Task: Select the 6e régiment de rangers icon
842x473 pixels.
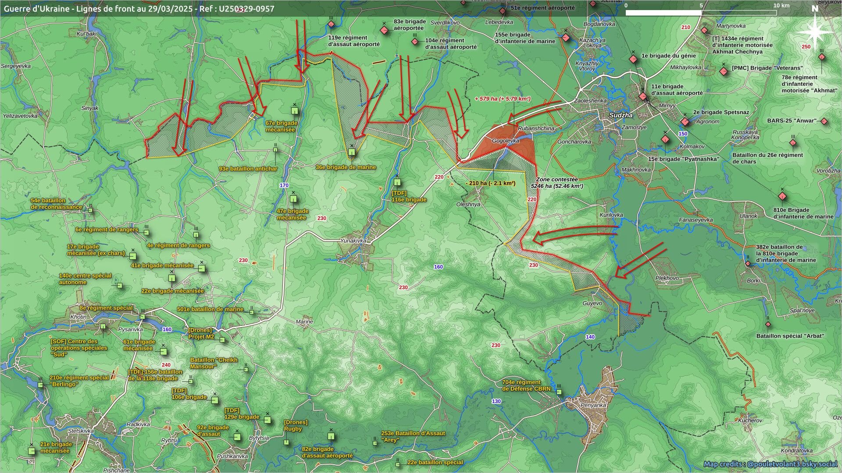Action: tap(146, 233)
